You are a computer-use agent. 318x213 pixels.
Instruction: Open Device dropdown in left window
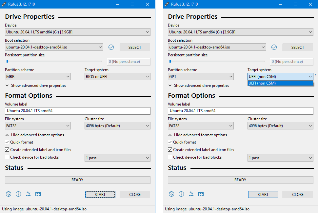pyautogui.click(x=78, y=32)
